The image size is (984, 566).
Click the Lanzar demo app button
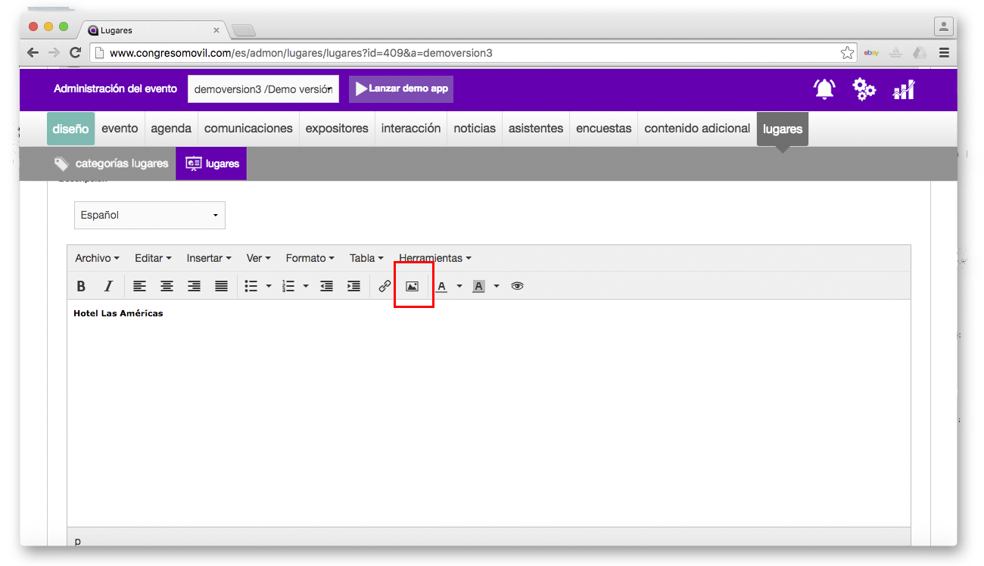tap(401, 89)
